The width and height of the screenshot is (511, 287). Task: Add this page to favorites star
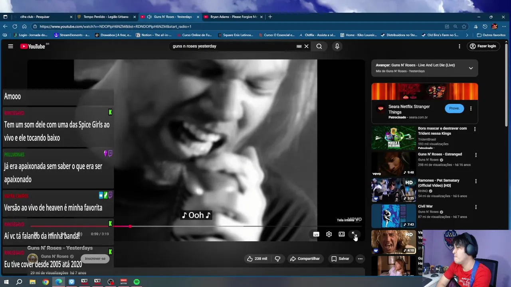(x=464, y=26)
